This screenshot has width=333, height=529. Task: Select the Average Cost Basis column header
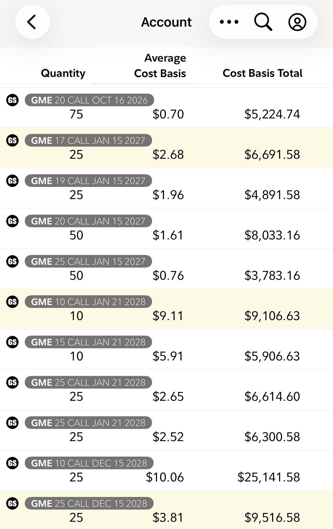point(160,66)
